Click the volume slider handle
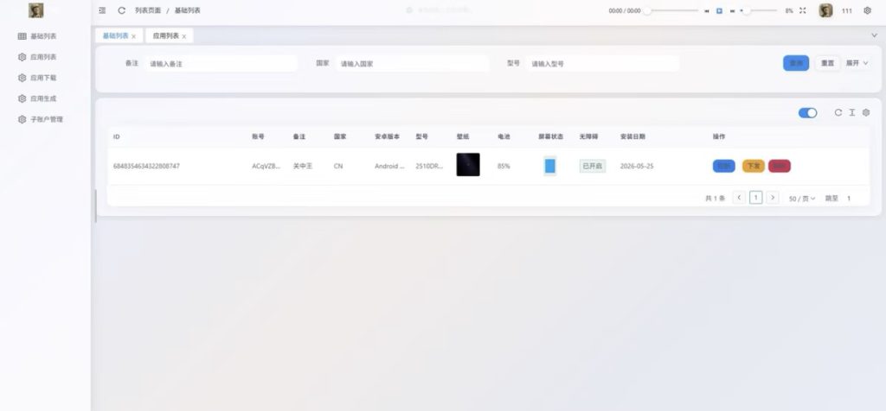 point(747,10)
